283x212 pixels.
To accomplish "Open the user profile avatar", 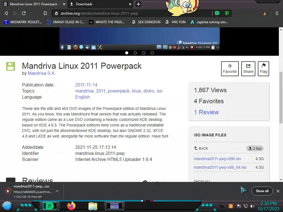I will (264, 13).
